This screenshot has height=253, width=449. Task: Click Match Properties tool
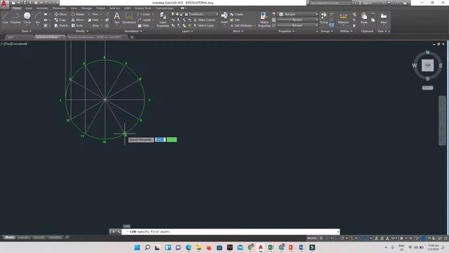click(x=264, y=20)
